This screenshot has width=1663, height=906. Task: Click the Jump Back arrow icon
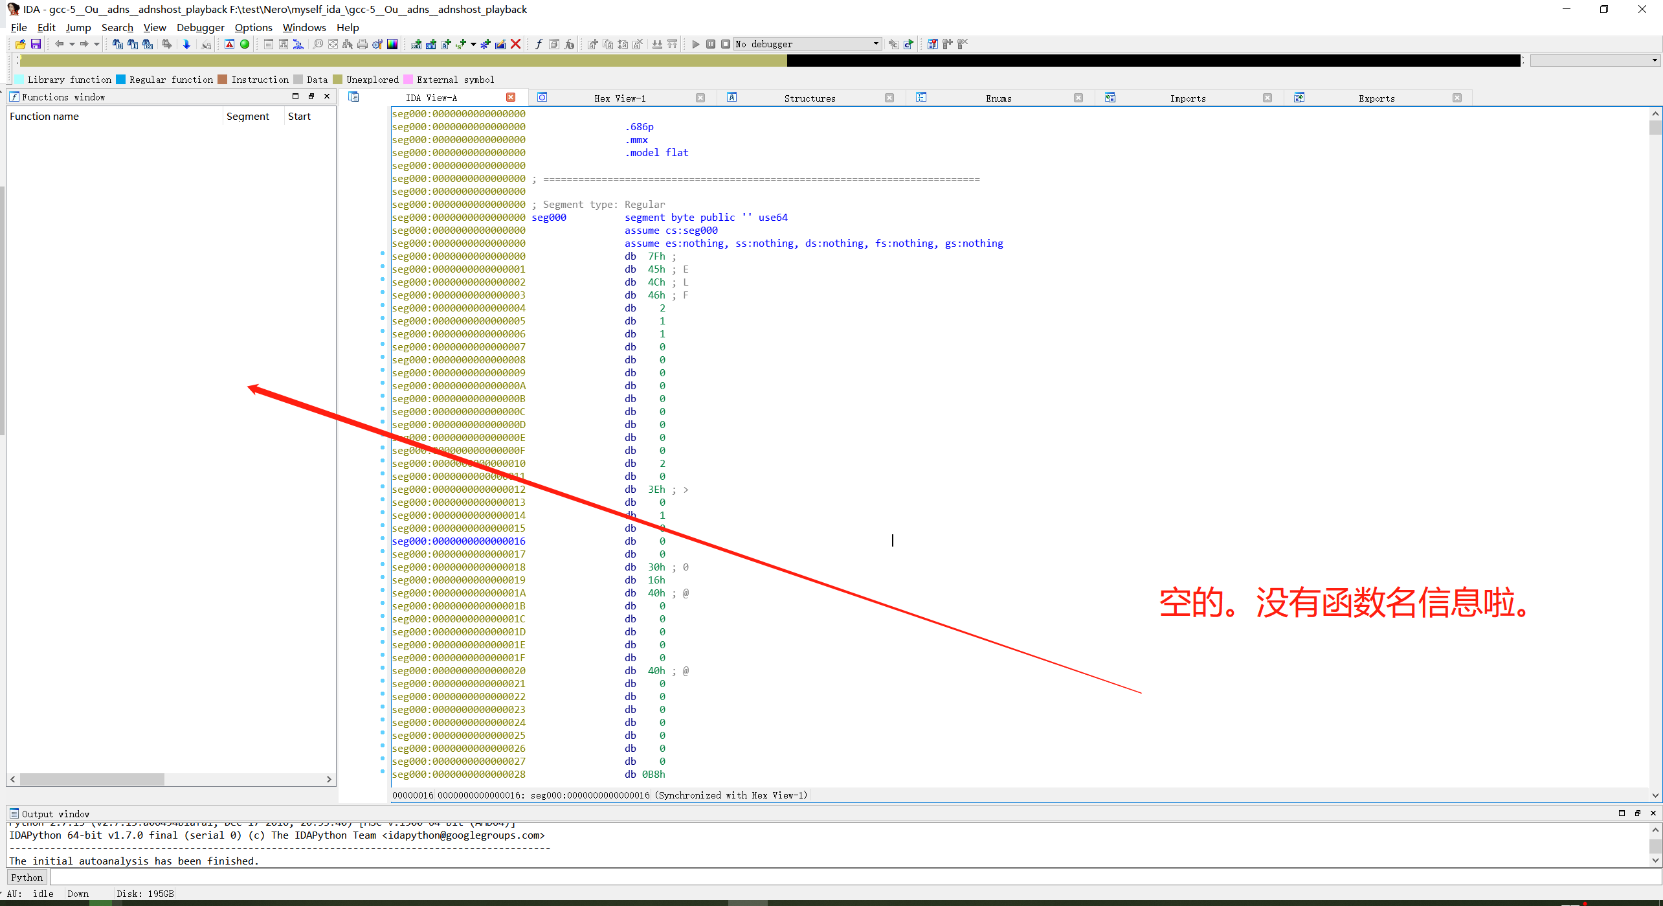tap(59, 44)
